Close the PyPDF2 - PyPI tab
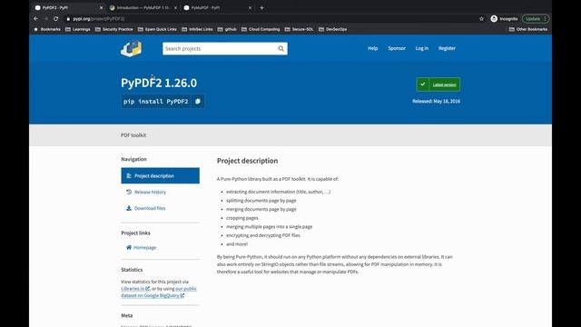 click(101, 7)
